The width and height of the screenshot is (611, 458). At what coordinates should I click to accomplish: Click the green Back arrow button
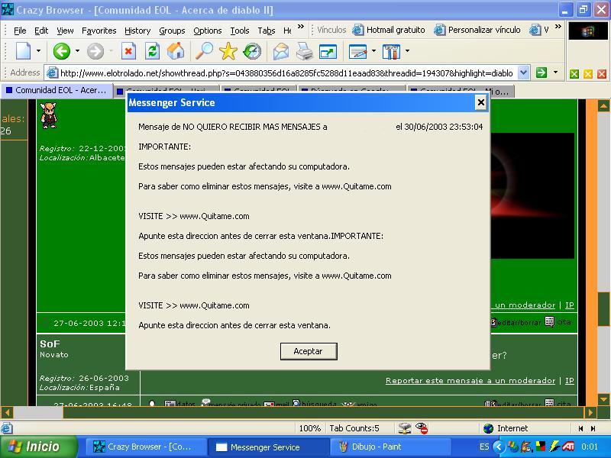[61, 51]
